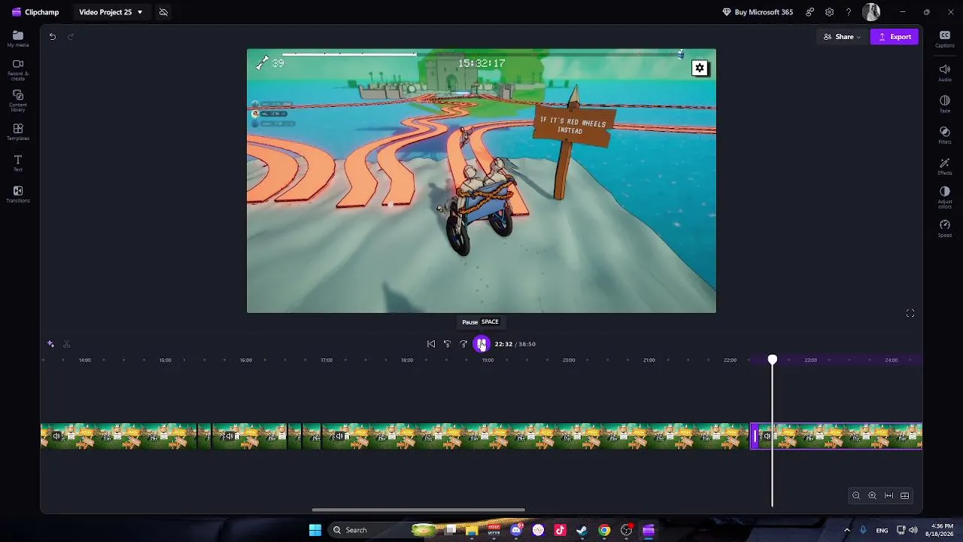Click the video preview frame
963x542 pixels.
pos(481,181)
